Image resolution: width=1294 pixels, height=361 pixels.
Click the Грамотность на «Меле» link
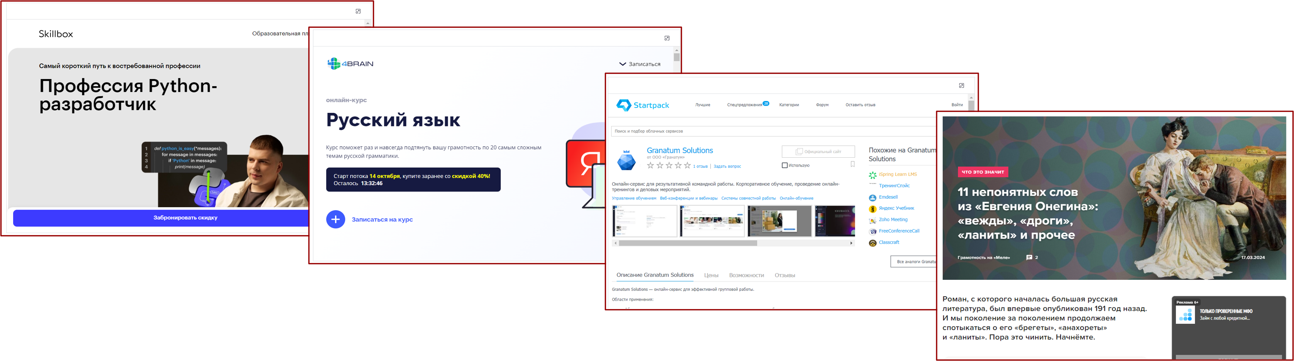(x=984, y=258)
